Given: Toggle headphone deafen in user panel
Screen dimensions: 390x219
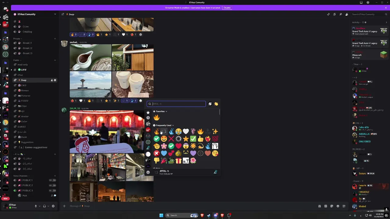Looking at the screenshot, I should point(44,206).
